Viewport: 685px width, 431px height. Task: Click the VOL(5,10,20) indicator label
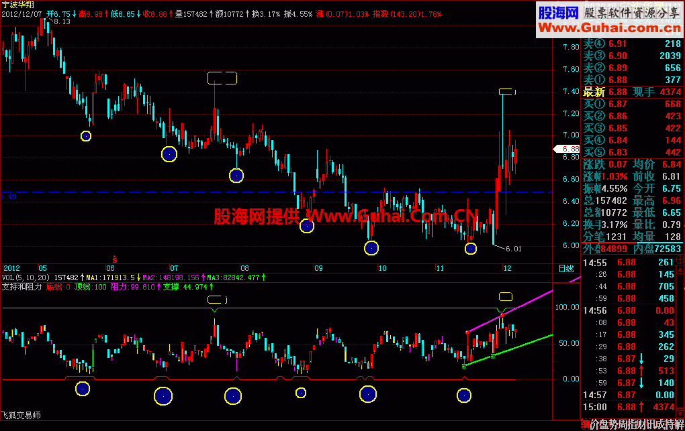[x=26, y=278]
